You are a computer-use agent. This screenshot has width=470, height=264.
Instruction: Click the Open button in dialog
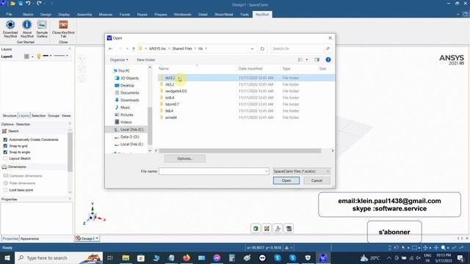[x=286, y=180]
